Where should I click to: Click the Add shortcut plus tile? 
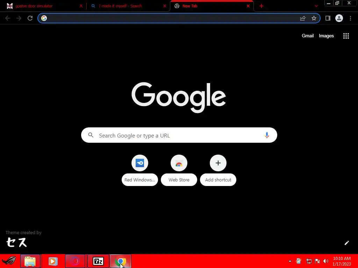click(x=218, y=163)
